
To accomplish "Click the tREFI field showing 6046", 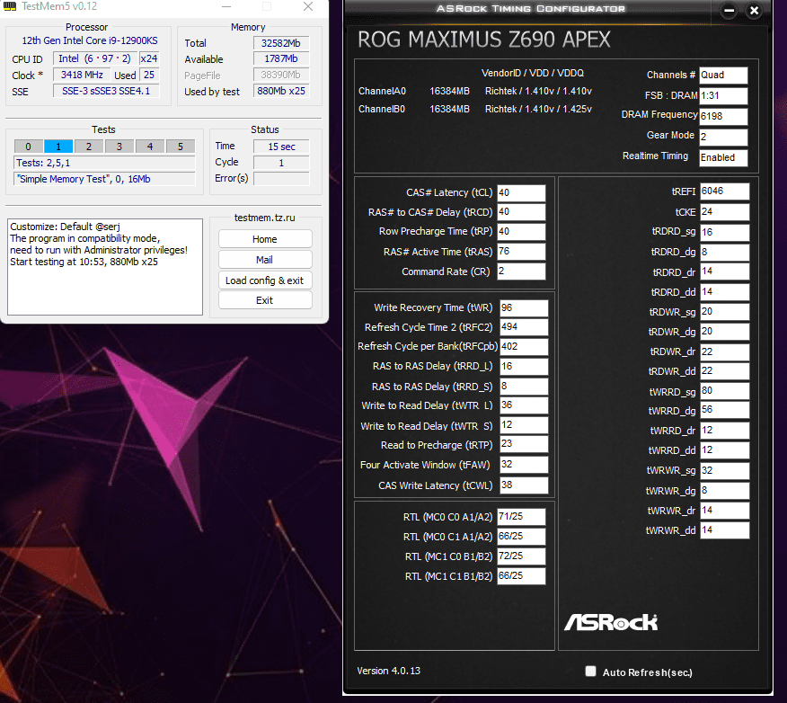I will point(725,191).
